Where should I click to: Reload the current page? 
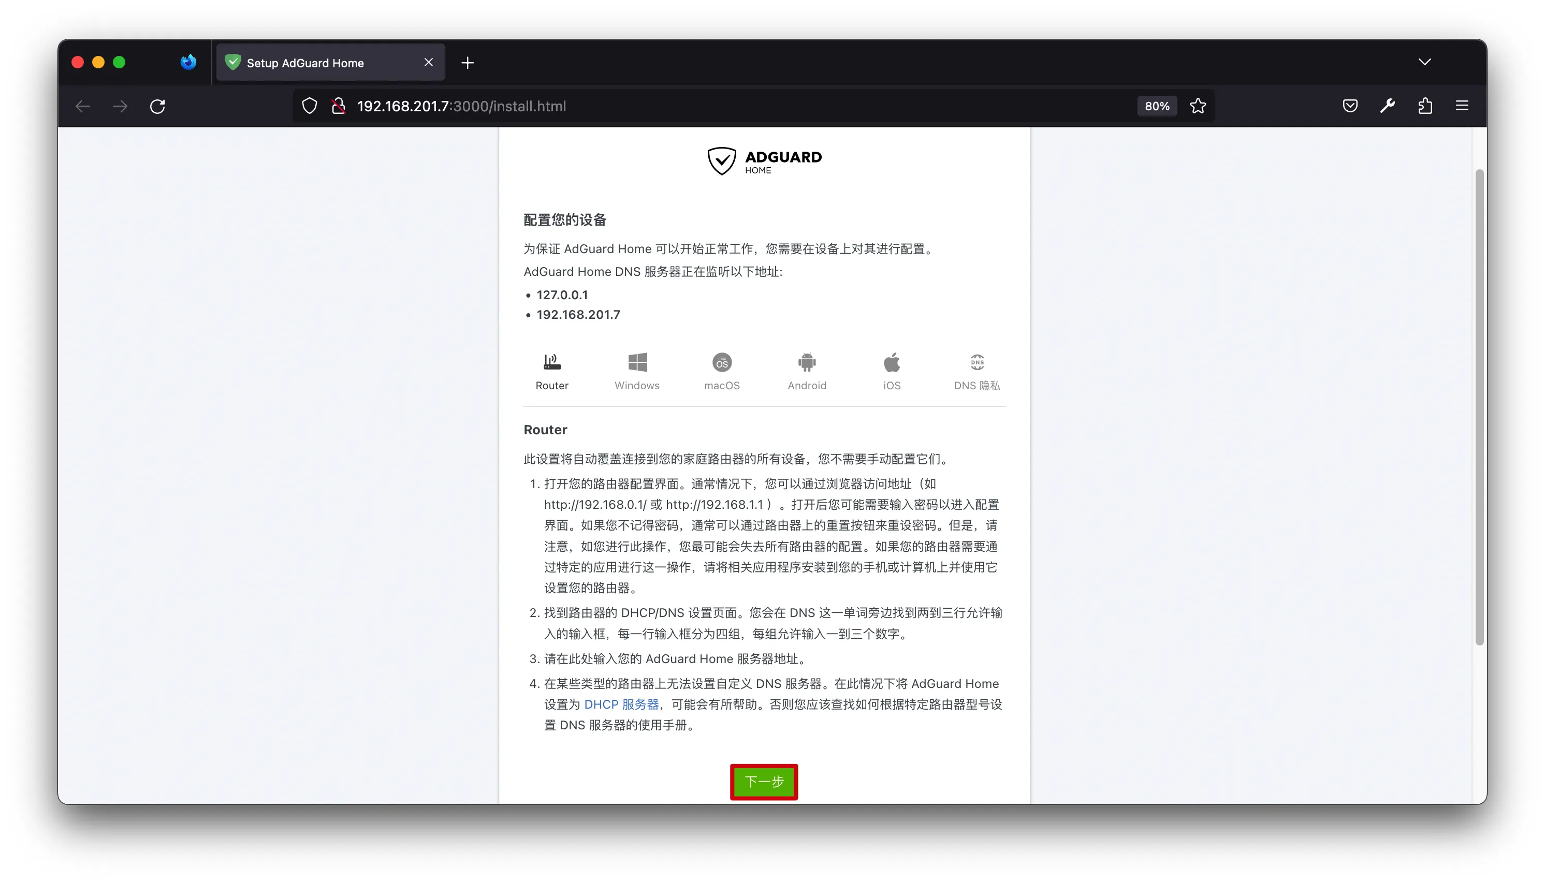[x=157, y=106]
